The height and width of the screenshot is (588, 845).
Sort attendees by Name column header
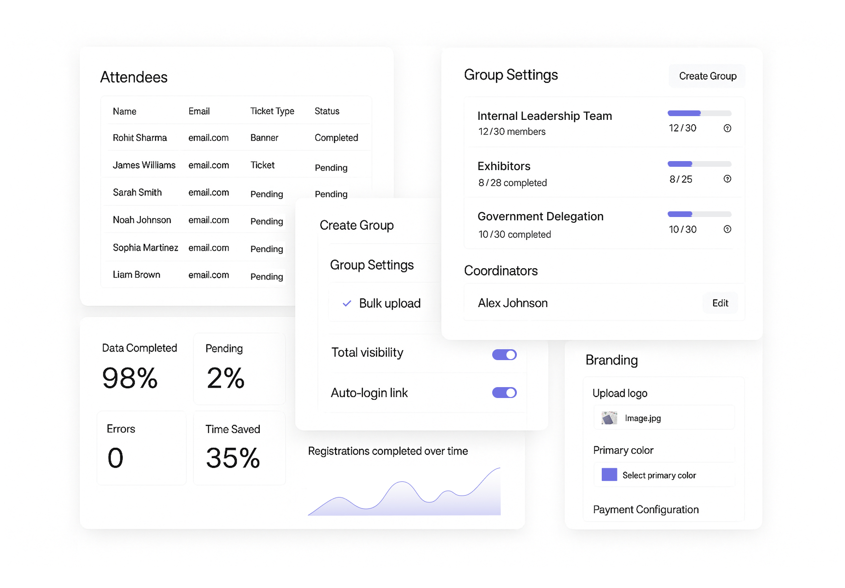click(124, 111)
